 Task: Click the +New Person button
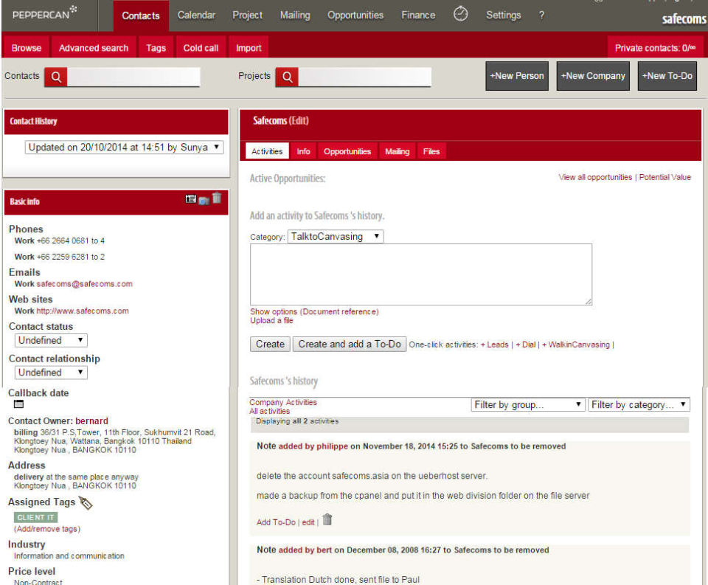(x=517, y=76)
